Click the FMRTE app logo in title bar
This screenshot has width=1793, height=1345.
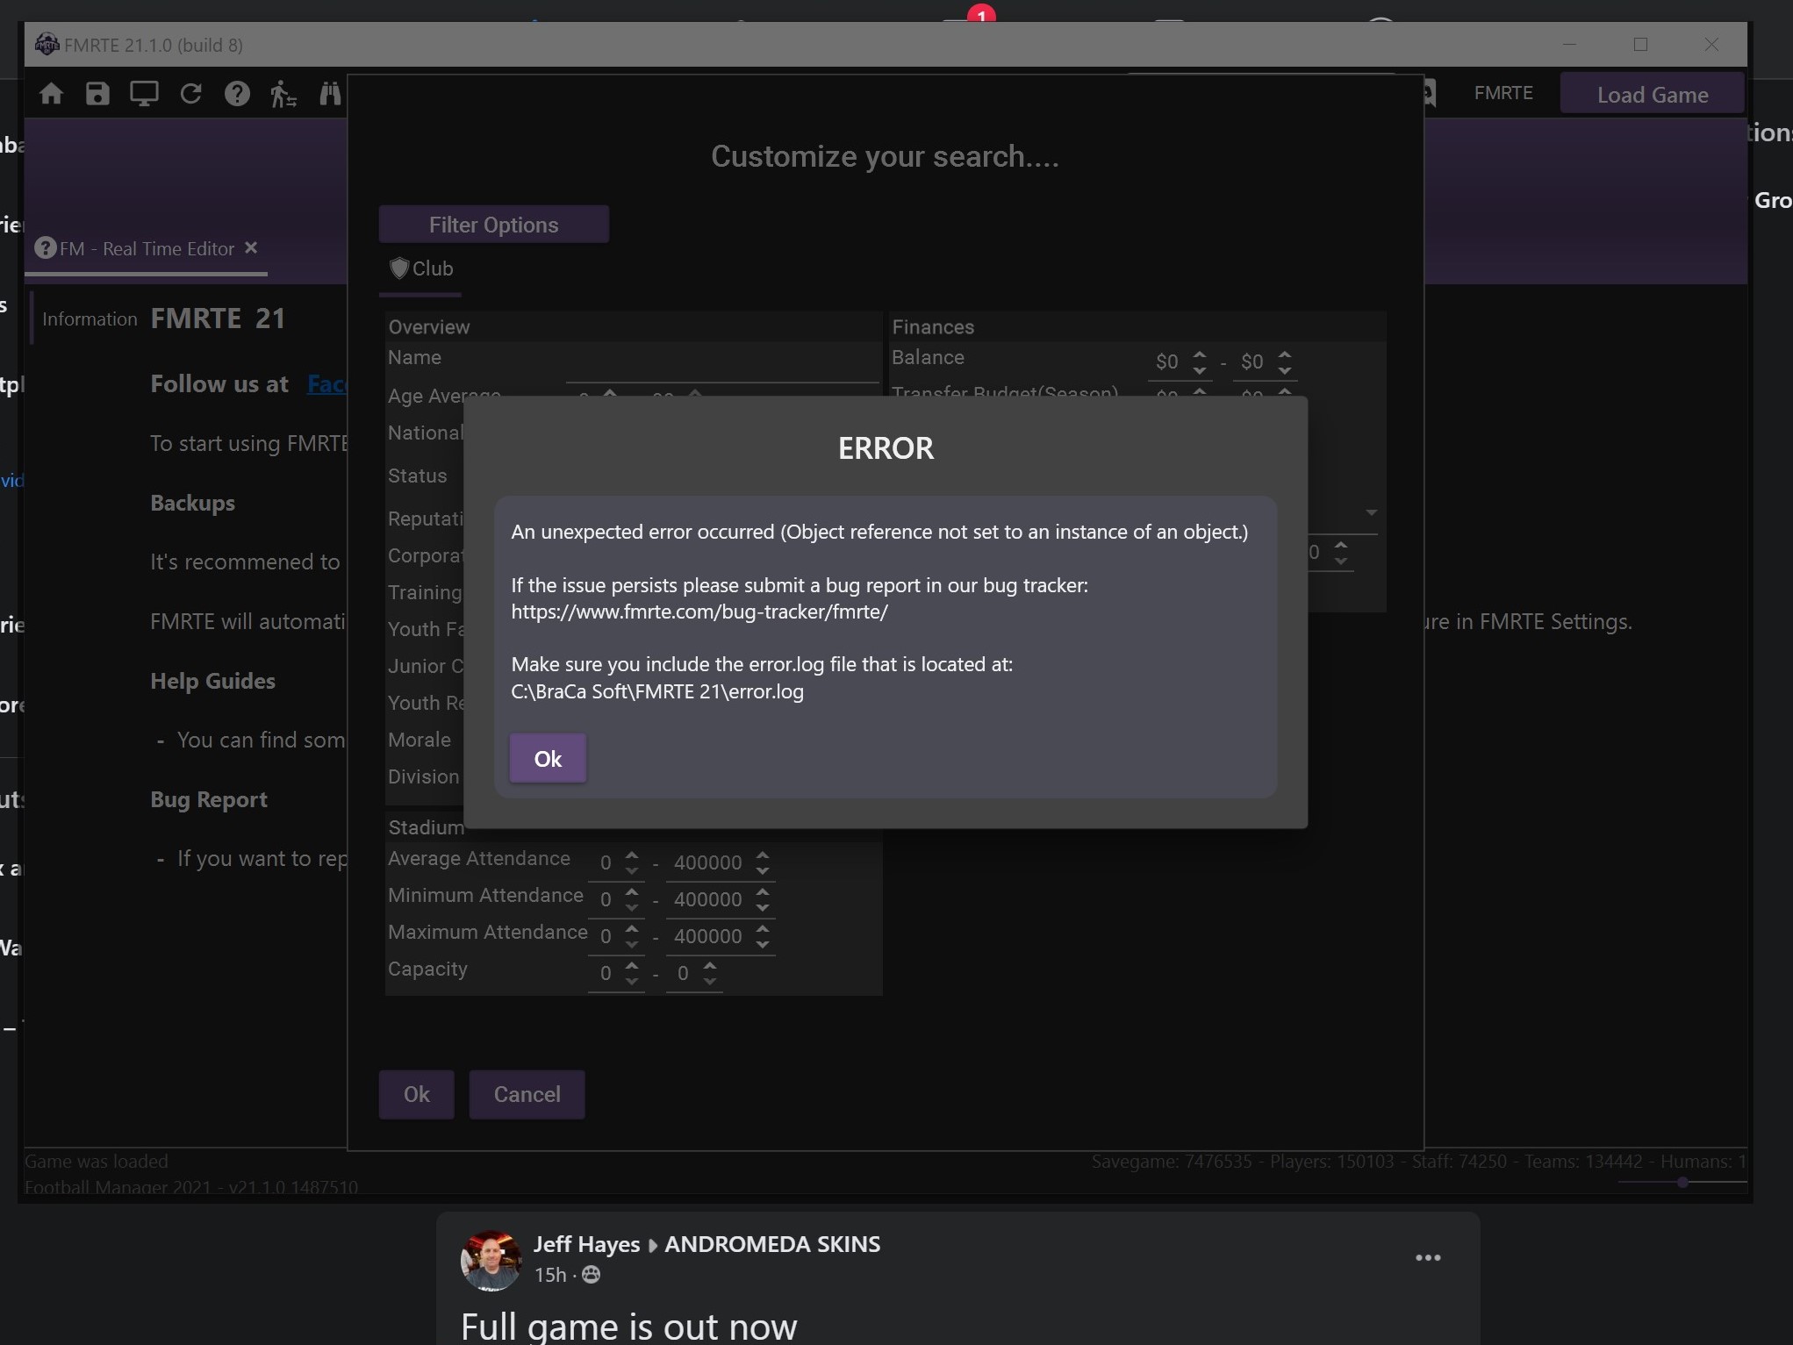coord(47,44)
